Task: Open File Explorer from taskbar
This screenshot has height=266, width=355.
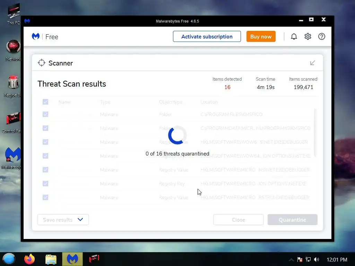Action: point(51,259)
